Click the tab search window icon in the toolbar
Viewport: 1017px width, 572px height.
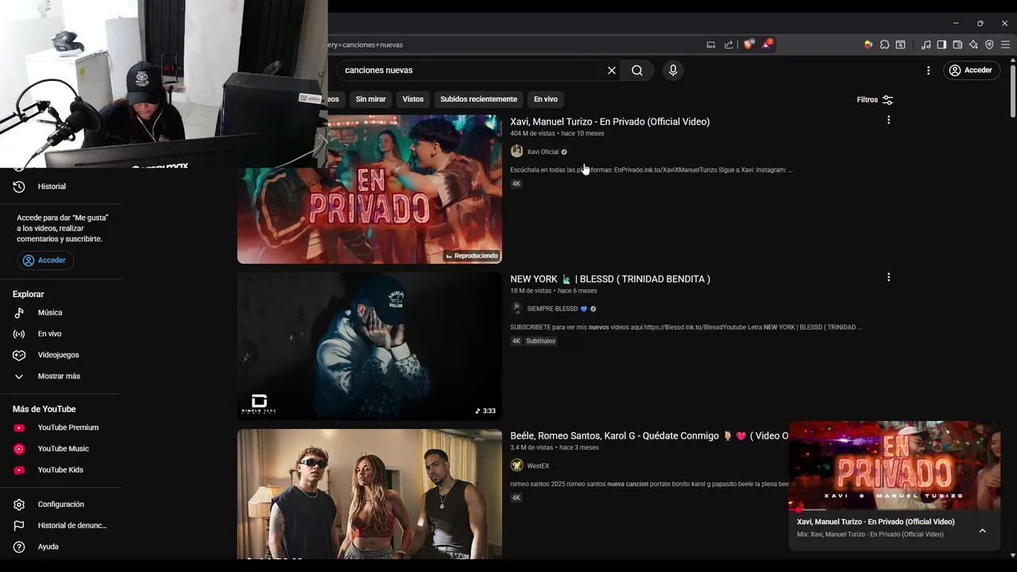(x=900, y=44)
